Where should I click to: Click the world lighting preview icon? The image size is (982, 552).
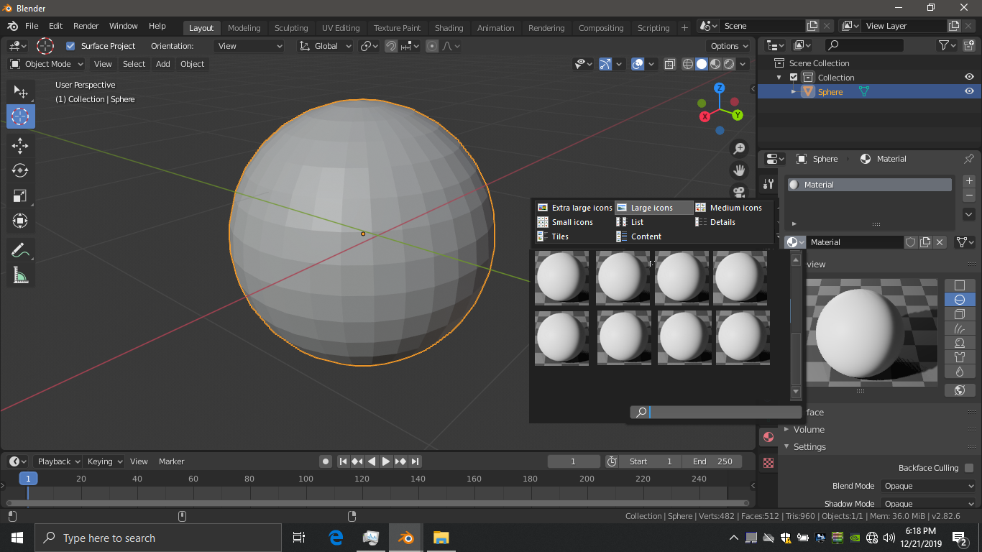coord(960,390)
